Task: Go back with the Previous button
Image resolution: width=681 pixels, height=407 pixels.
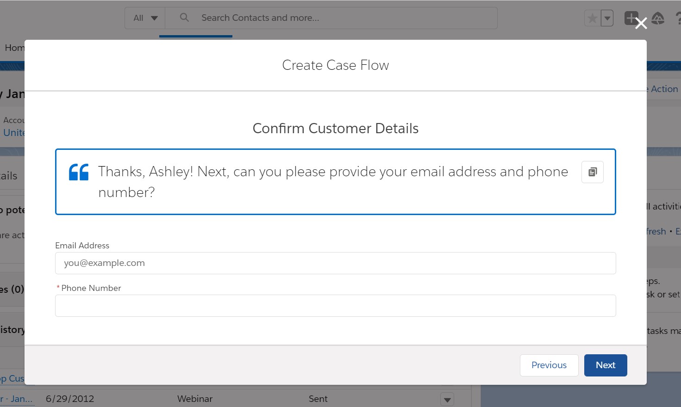Action: pyautogui.click(x=549, y=365)
